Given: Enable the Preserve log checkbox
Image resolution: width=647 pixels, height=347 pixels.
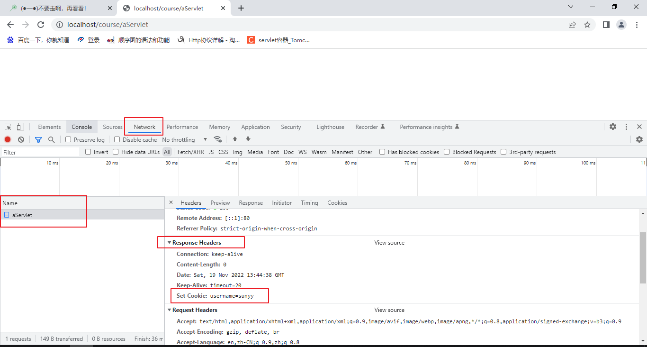Looking at the screenshot, I should (68, 139).
